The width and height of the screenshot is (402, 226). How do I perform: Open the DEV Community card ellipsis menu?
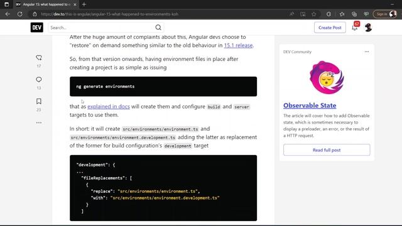367,51
